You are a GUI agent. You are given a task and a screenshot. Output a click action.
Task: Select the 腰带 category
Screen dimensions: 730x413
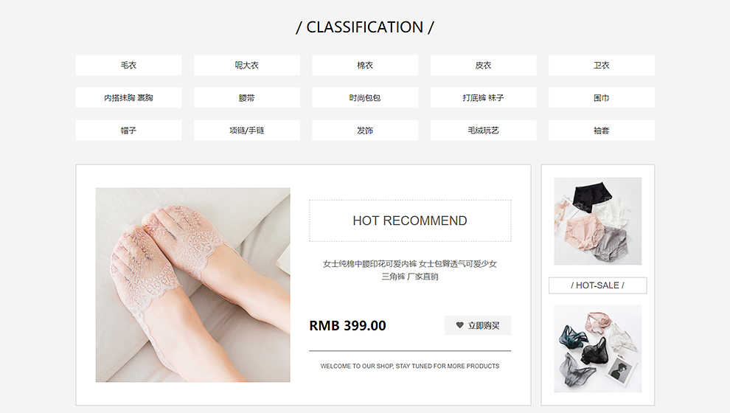coord(247,98)
